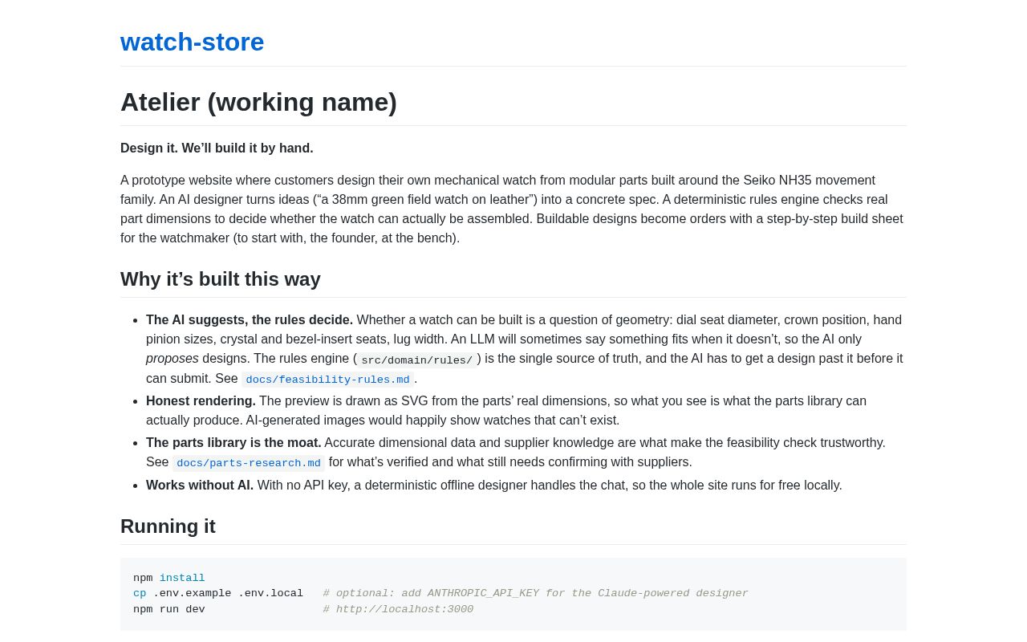Click the tagline 'Design it. We'll build it by hand.'

click(x=217, y=148)
